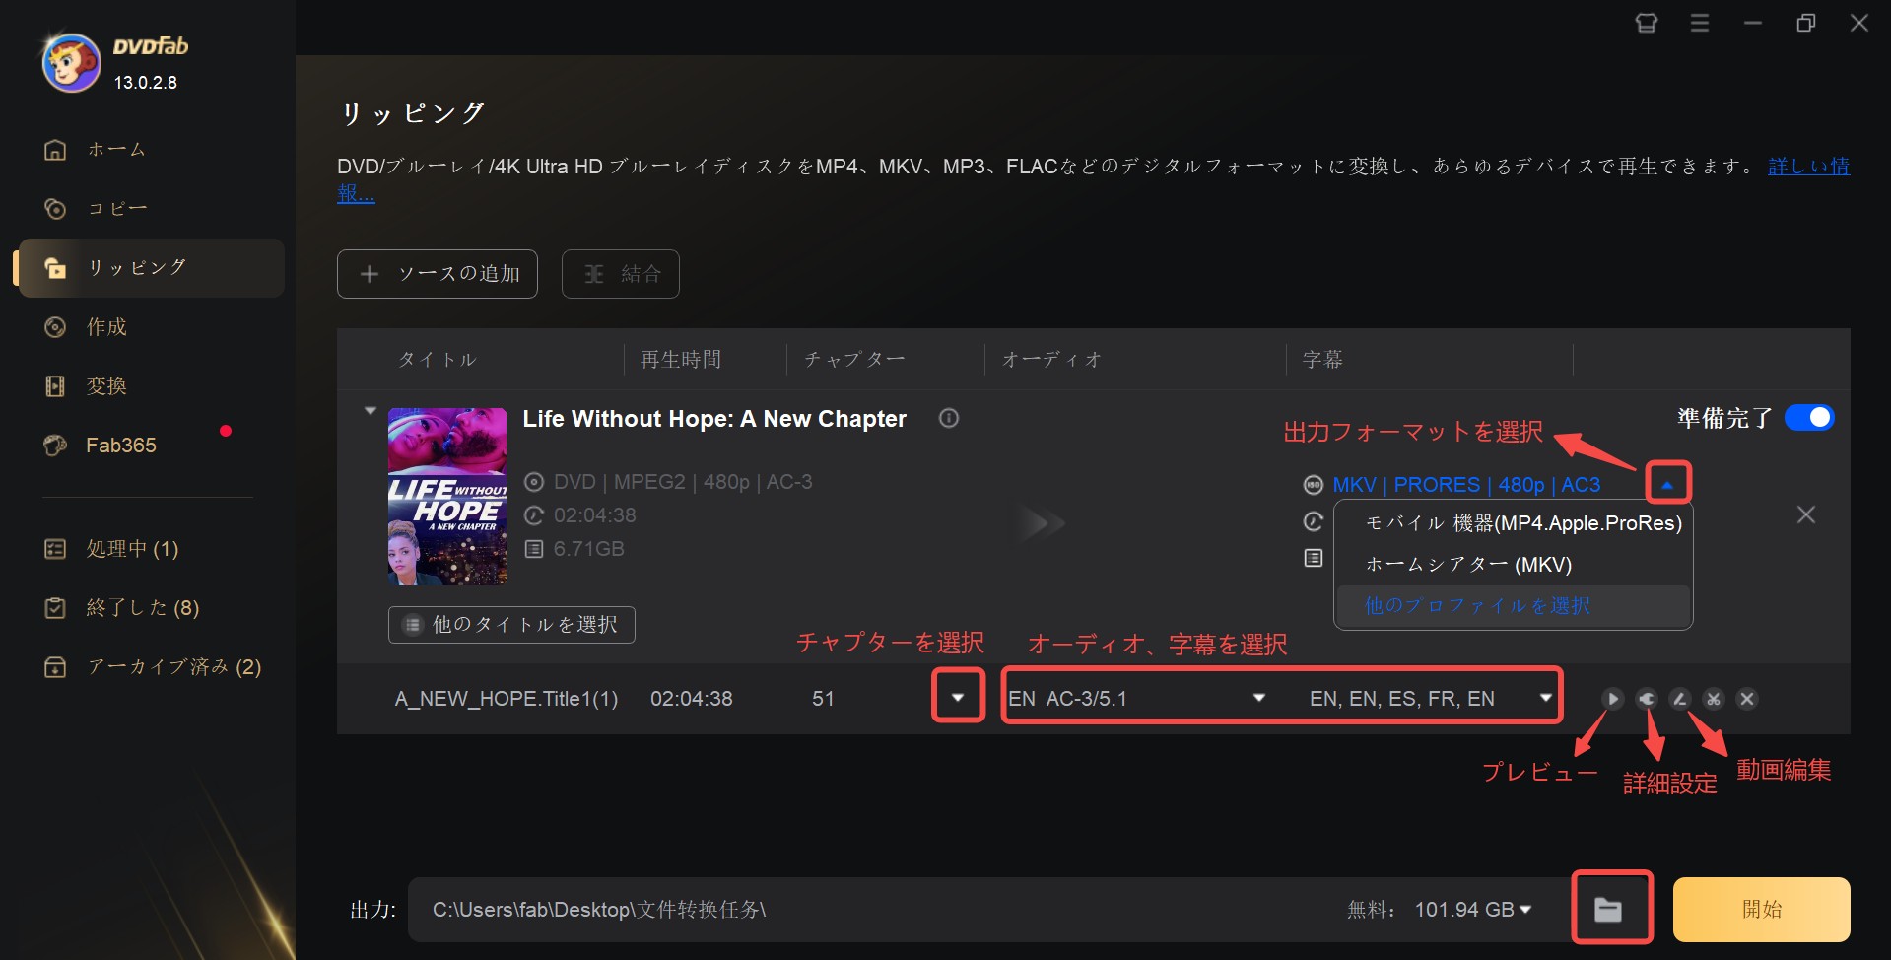1891x960 pixels.
Task: Select リッピング in the sidebar
Action: [152, 268]
